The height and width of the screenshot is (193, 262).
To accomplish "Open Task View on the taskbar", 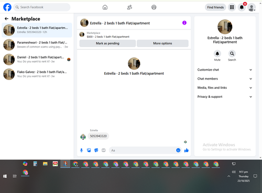I will 15,176.
